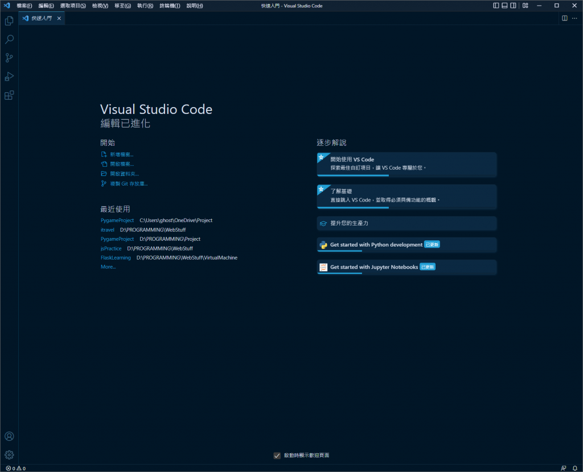This screenshot has width=583, height=472.
Task: Open the 檢視(V) menu
Action: tap(100, 6)
